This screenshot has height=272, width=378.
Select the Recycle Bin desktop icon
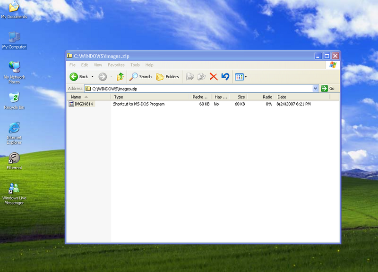tap(14, 100)
